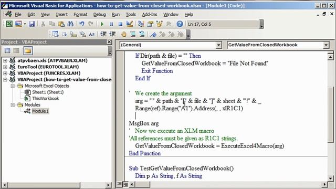Open the Edit menu

(31, 14)
